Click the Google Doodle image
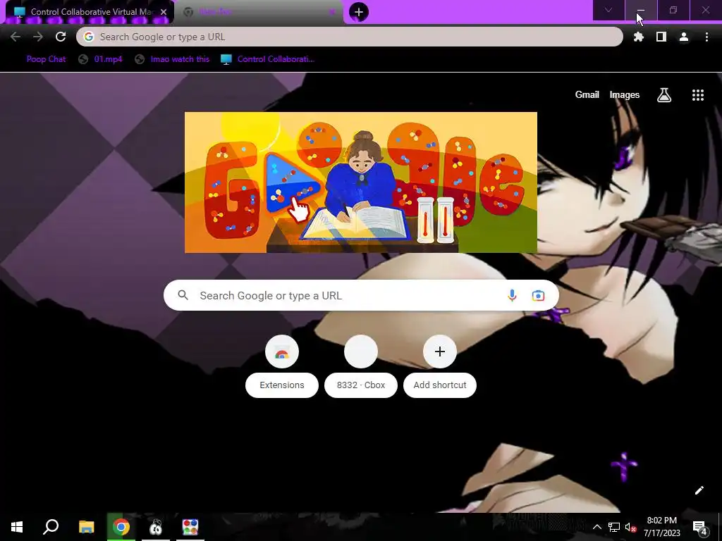The width and height of the screenshot is (722, 541). [360, 182]
